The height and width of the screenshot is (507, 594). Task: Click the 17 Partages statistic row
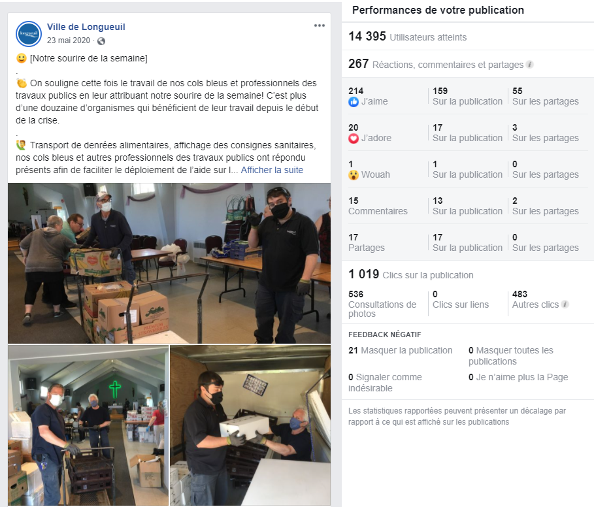[468, 242]
